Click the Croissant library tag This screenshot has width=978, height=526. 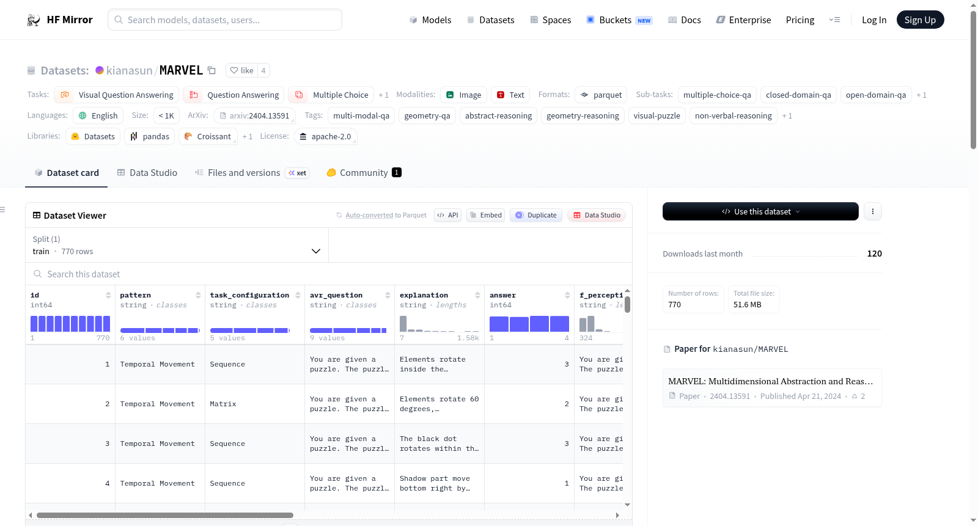pyautogui.click(x=207, y=136)
